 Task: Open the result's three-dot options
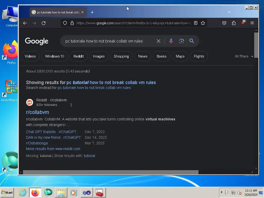click(71, 105)
